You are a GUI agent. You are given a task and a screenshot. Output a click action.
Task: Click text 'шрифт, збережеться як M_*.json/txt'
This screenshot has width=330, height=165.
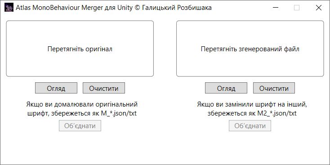[x=82, y=113]
